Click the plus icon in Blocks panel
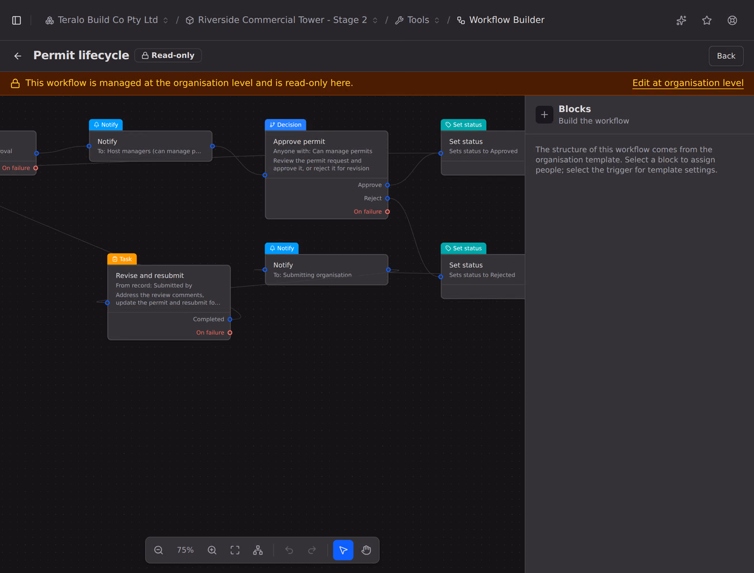The height and width of the screenshot is (573, 754). (544, 114)
